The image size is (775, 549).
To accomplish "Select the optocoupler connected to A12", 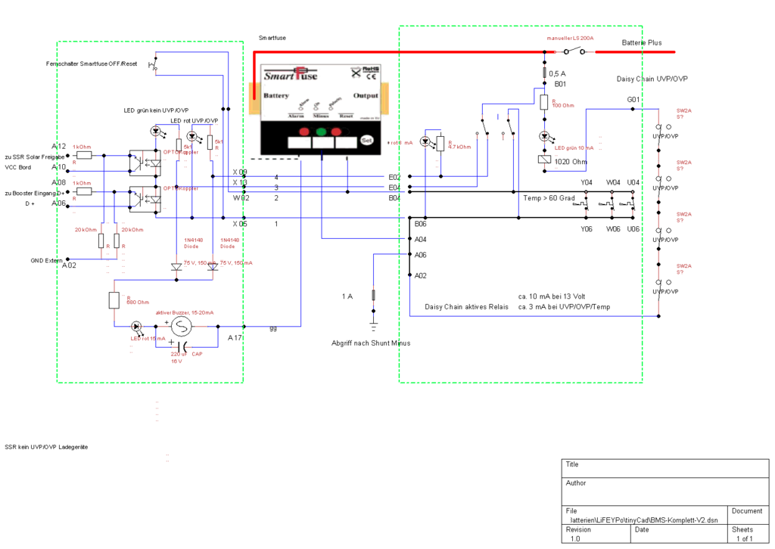I will click(x=145, y=163).
